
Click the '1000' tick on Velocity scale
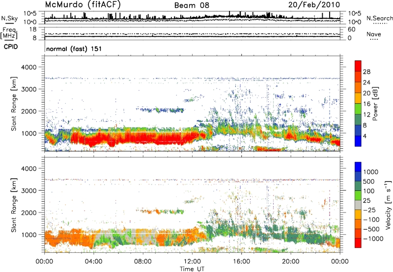(370, 172)
